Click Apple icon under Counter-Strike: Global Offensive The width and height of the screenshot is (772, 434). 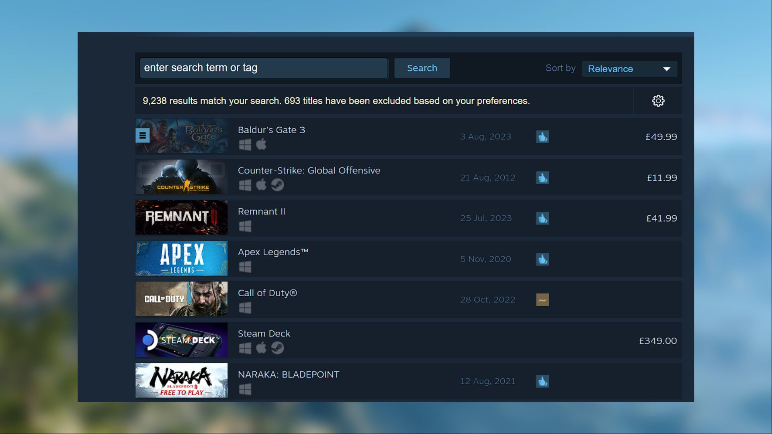point(261,185)
